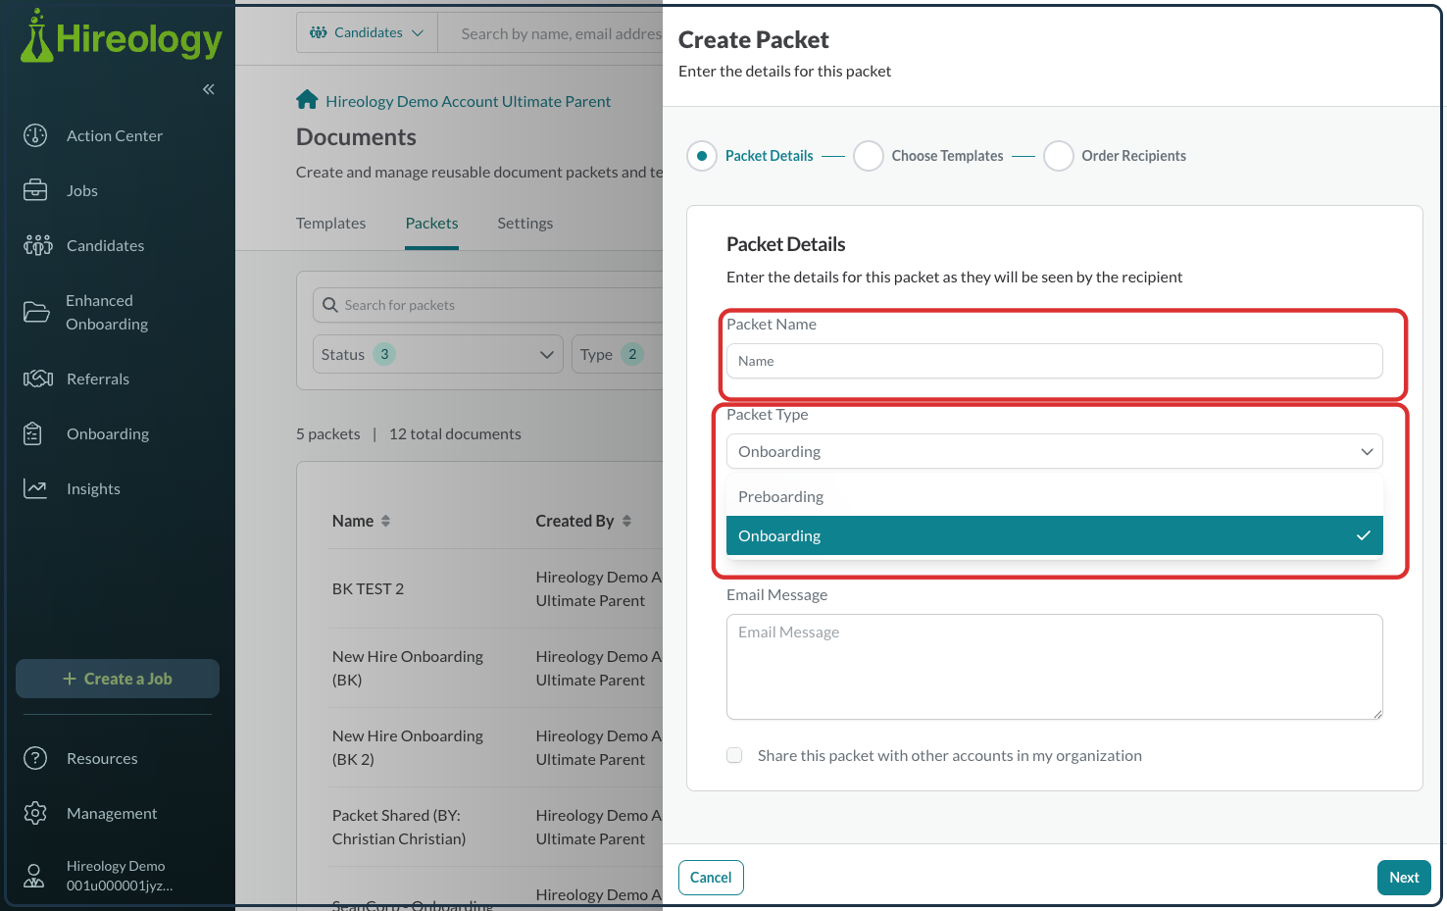Select the Choose Templates step radio
The image size is (1447, 911).
869,156
